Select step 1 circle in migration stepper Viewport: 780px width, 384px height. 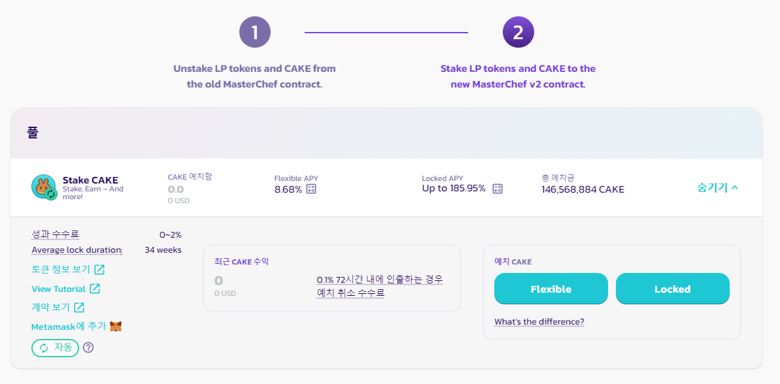click(x=255, y=32)
